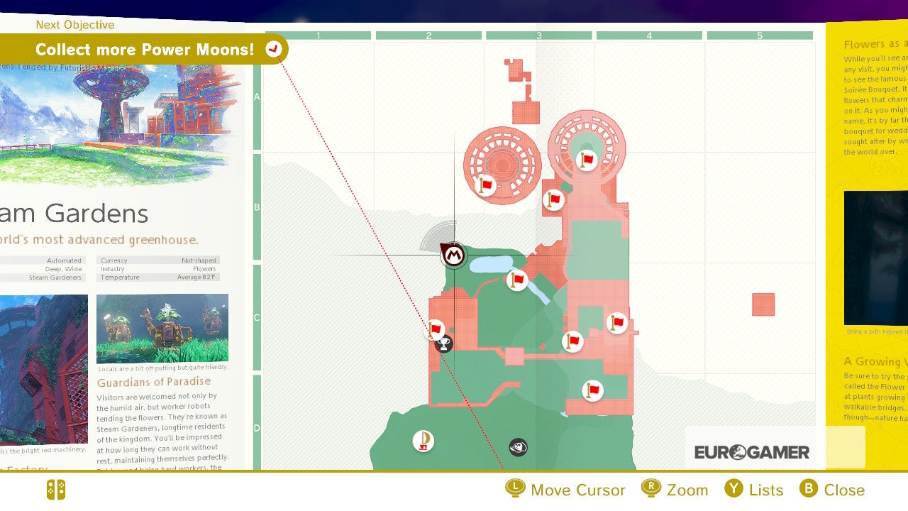This screenshot has height=511, width=908.
Task: View the Steam Gardeners robots photo
Action: (162, 329)
